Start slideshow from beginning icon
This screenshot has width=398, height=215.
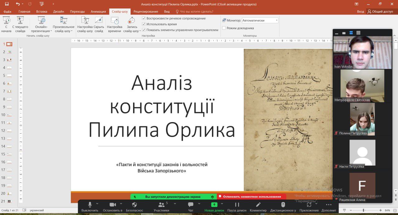coord(6,21)
